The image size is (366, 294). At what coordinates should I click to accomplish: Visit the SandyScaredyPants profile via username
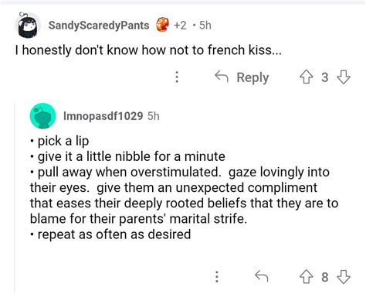pyautogui.click(x=99, y=26)
